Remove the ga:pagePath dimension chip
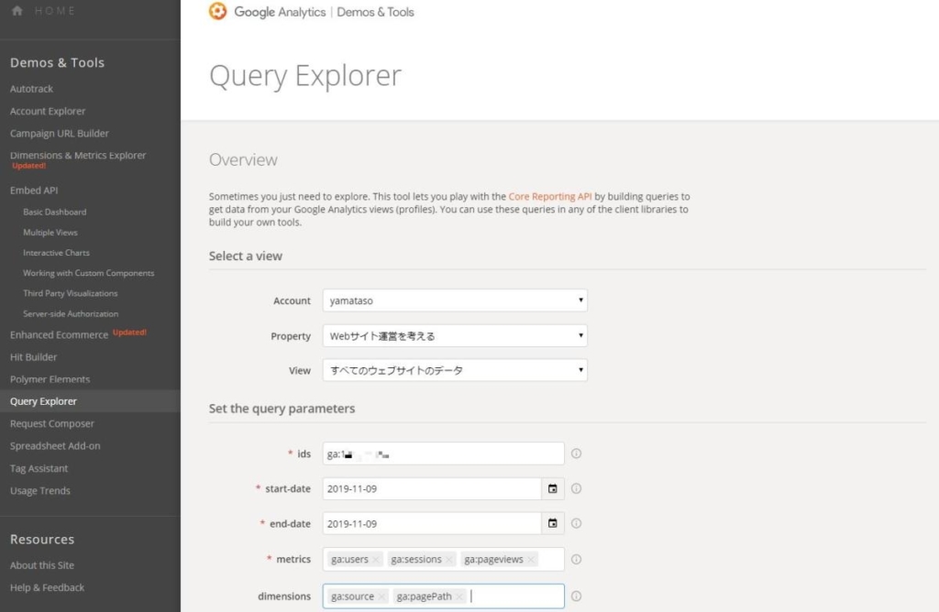The height and width of the screenshot is (612, 939). [x=460, y=596]
